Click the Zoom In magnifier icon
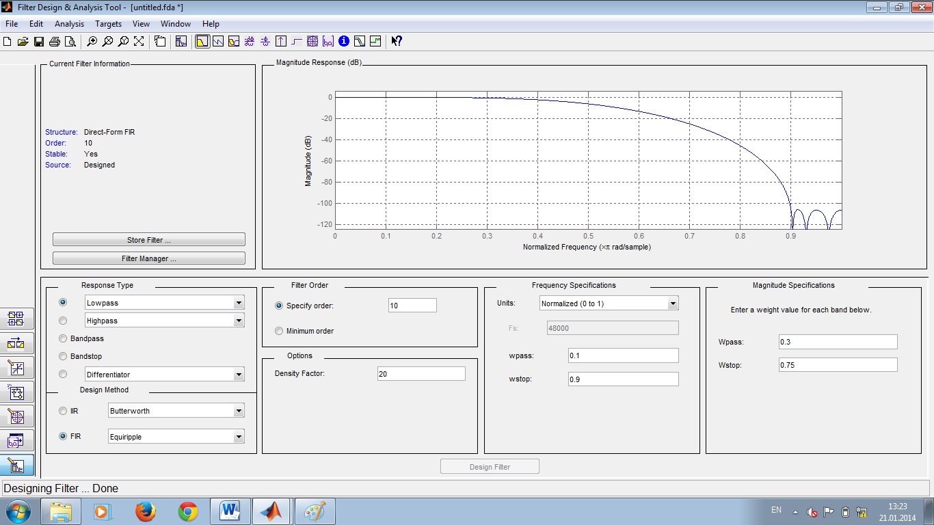 click(x=92, y=42)
